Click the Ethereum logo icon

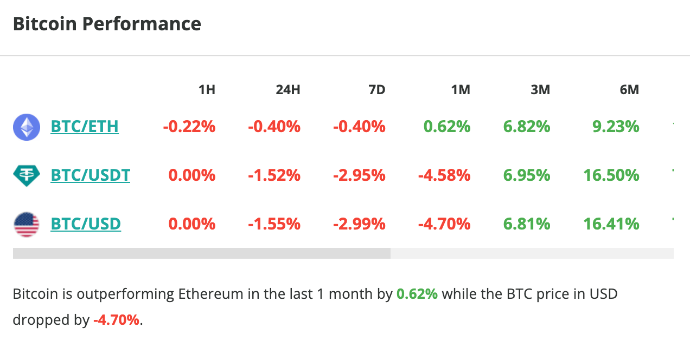(x=27, y=127)
